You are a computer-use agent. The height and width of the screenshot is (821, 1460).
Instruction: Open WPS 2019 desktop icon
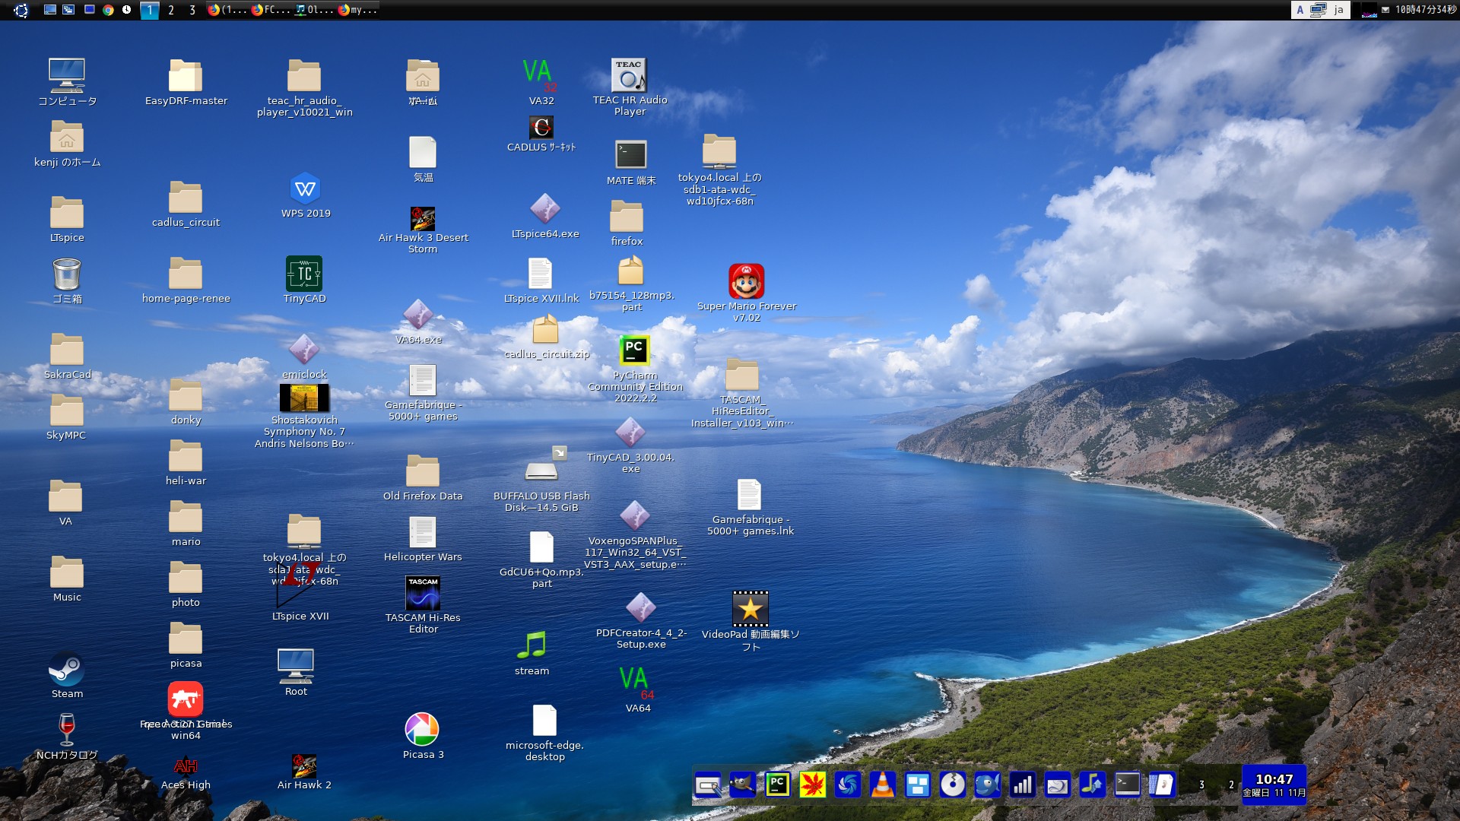(305, 189)
